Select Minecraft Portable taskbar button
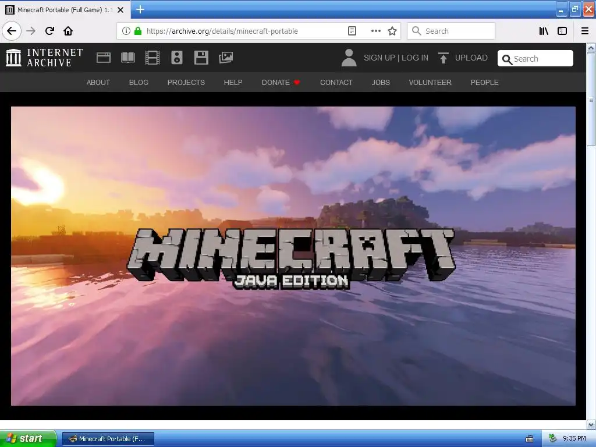 click(108, 439)
